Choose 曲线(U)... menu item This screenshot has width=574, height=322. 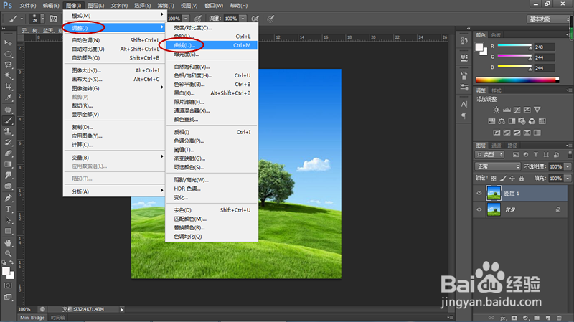[x=212, y=45]
